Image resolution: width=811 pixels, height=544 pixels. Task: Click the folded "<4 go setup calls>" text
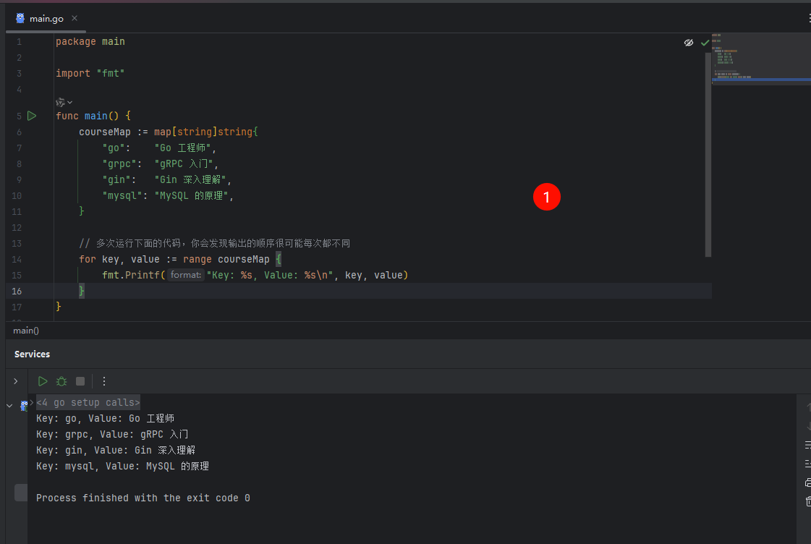[x=88, y=402]
